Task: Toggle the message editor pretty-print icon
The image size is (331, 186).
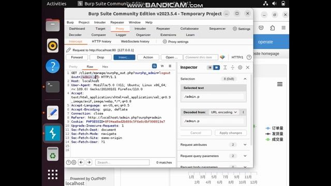Action: [154, 66]
